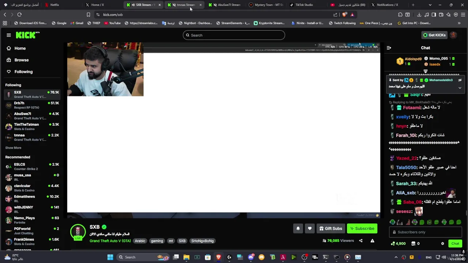Switch to the TikTok Studio tab
Image resolution: width=468 pixels, height=263 pixels.
pos(304,5)
